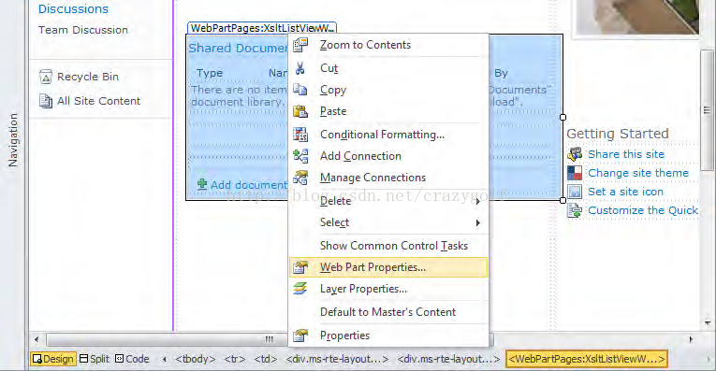Click the Copy pages icon
This screenshot has height=371, width=716.
[300, 90]
